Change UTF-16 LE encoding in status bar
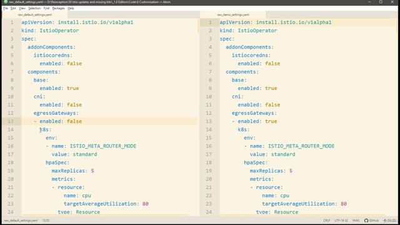The width and height of the screenshot is (400, 225). pos(341,221)
